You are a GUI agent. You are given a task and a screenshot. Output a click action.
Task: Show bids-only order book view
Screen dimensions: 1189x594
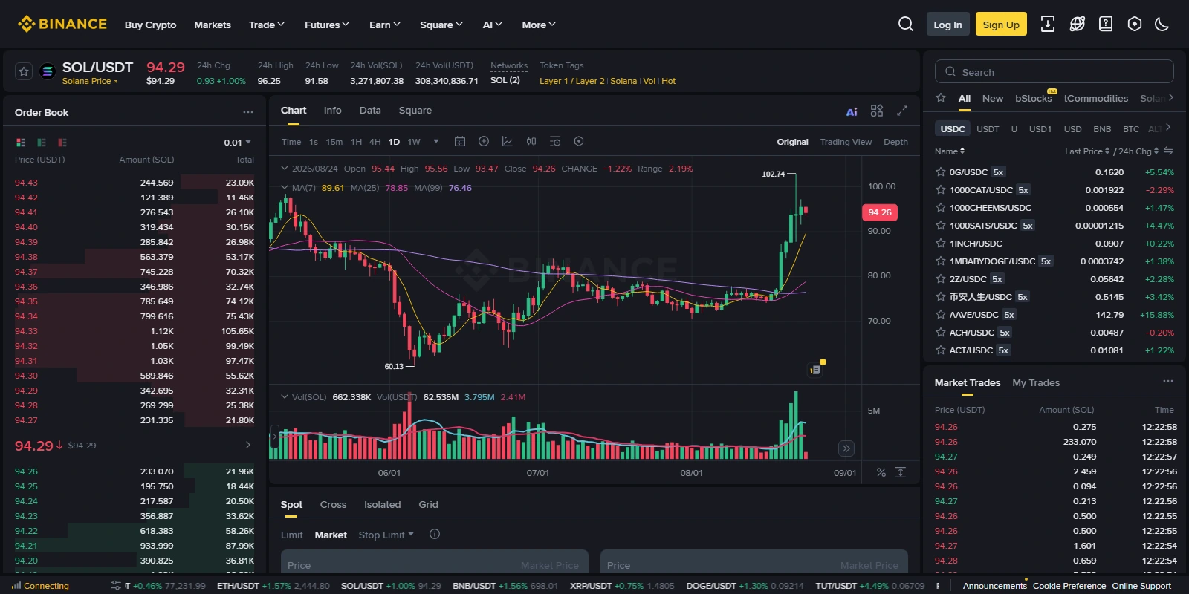click(x=42, y=142)
